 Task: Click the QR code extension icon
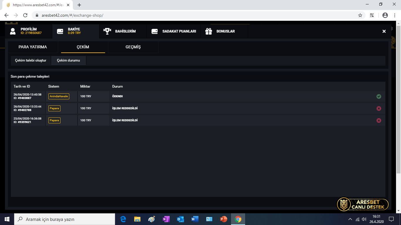pos(372,15)
